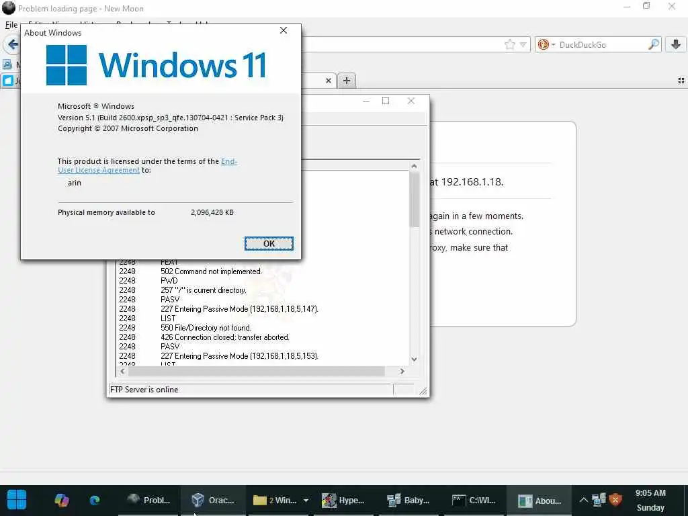Click the username 'arin' in About Windows
This screenshot has height=516, width=688.
[74, 183]
